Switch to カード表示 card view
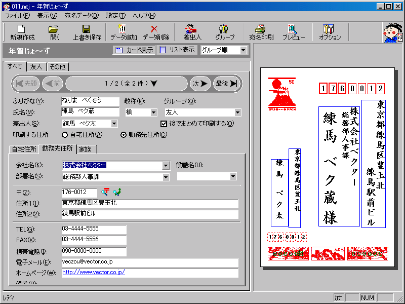 tap(134, 50)
